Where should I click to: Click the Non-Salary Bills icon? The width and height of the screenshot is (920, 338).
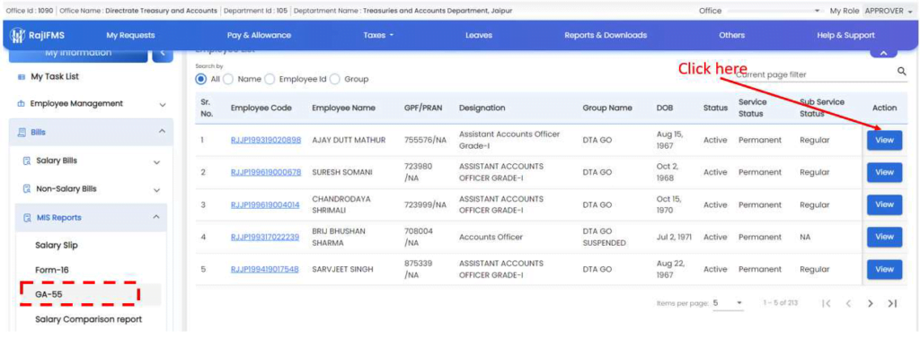(x=26, y=189)
